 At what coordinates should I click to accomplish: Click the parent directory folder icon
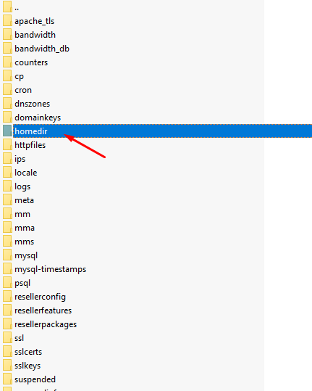pyautogui.click(x=7, y=7)
